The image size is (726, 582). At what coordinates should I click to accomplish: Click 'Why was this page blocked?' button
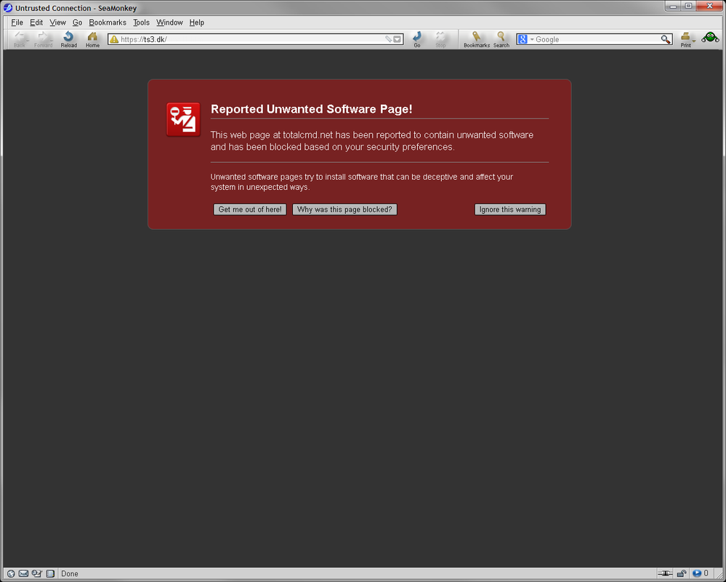[x=344, y=210]
